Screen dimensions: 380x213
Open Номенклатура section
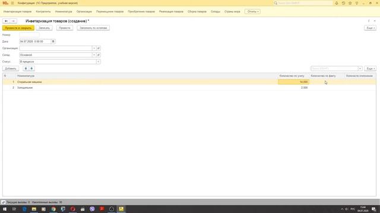64,12
